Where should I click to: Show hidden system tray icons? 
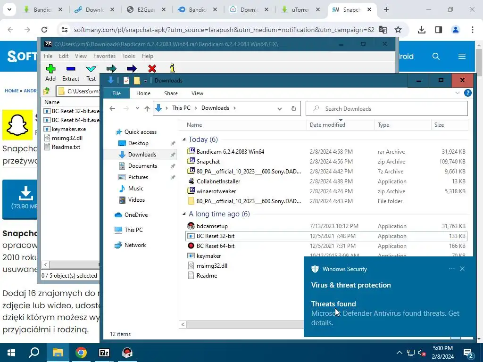[399, 353]
